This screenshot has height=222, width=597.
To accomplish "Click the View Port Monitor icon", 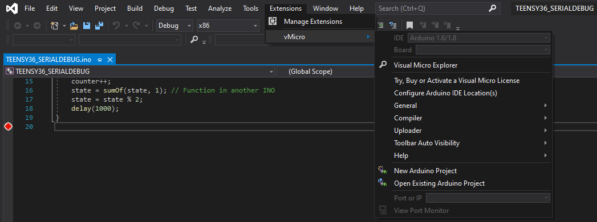I will 383,210.
